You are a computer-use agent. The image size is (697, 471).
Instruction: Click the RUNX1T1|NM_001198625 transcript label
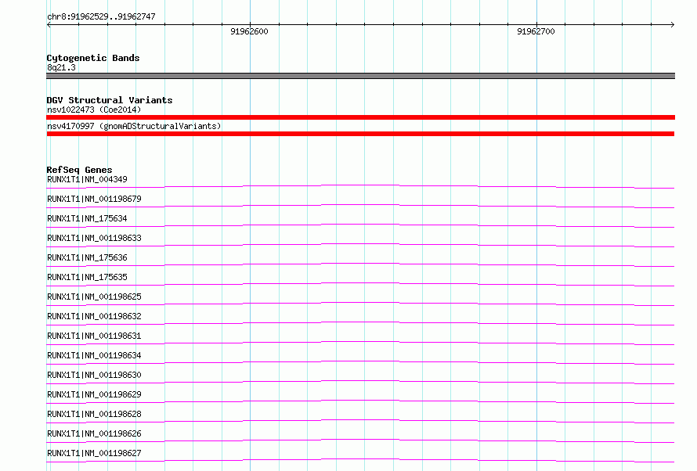pos(94,297)
